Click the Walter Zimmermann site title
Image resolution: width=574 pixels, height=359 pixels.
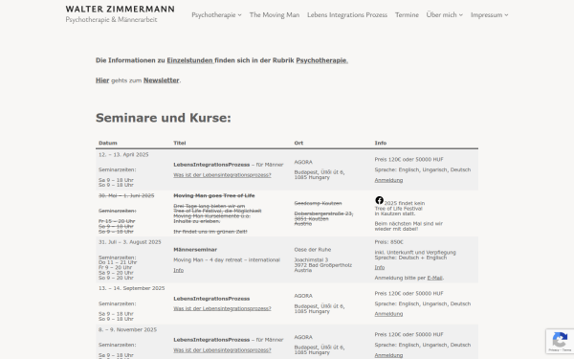121,10
